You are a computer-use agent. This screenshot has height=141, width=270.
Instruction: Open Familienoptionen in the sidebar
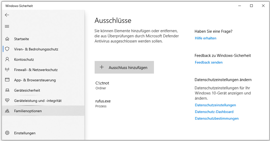[43, 111]
